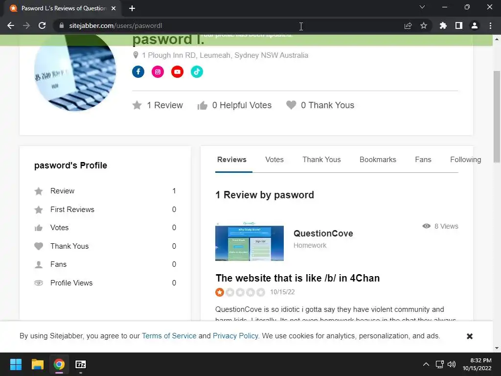View site info via the padlock icon
The image size is (501, 376).
(62, 25)
